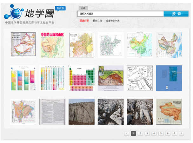Open the first map thumbnail in top row
Screen dimensions: 193x143
23,45
